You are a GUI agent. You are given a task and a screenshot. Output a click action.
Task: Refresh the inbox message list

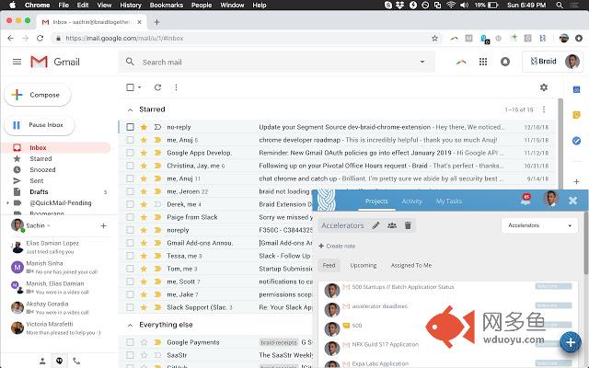pos(158,87)
